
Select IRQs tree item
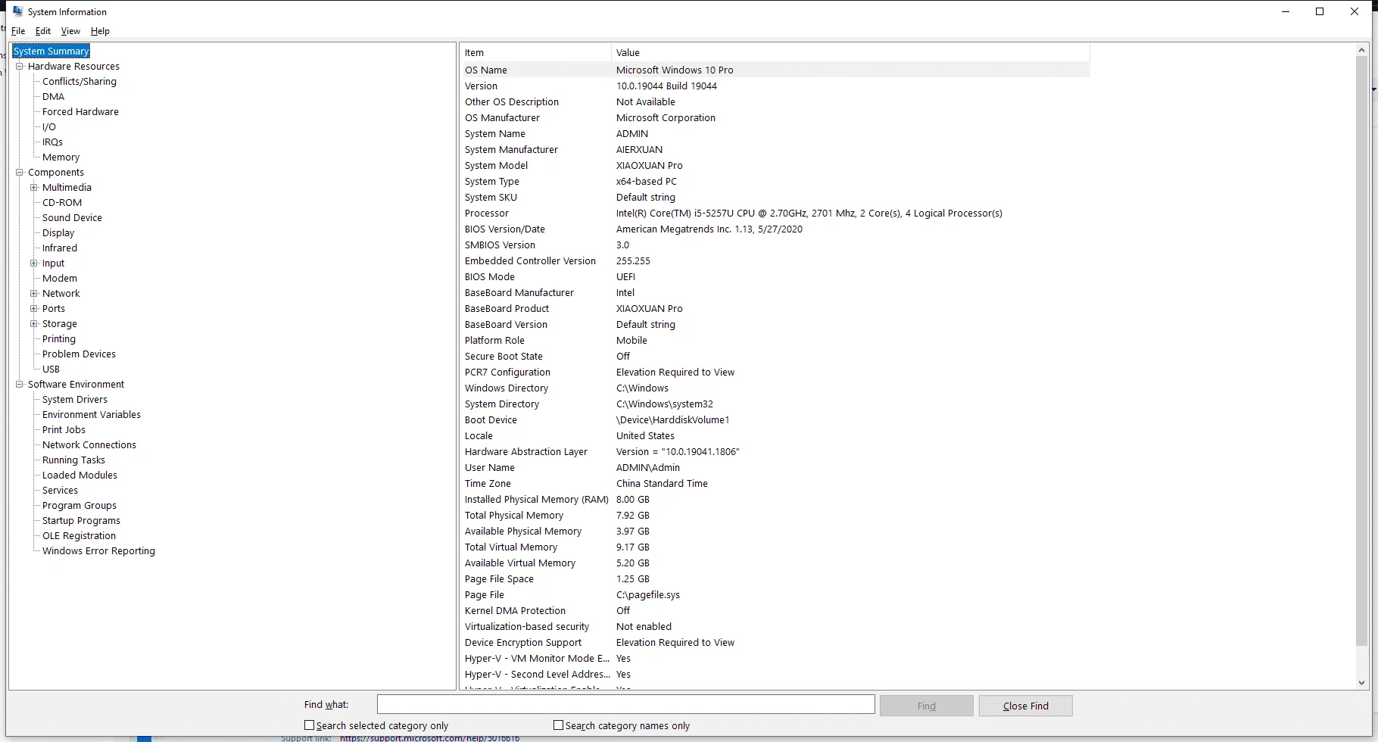tap(53, 142)
